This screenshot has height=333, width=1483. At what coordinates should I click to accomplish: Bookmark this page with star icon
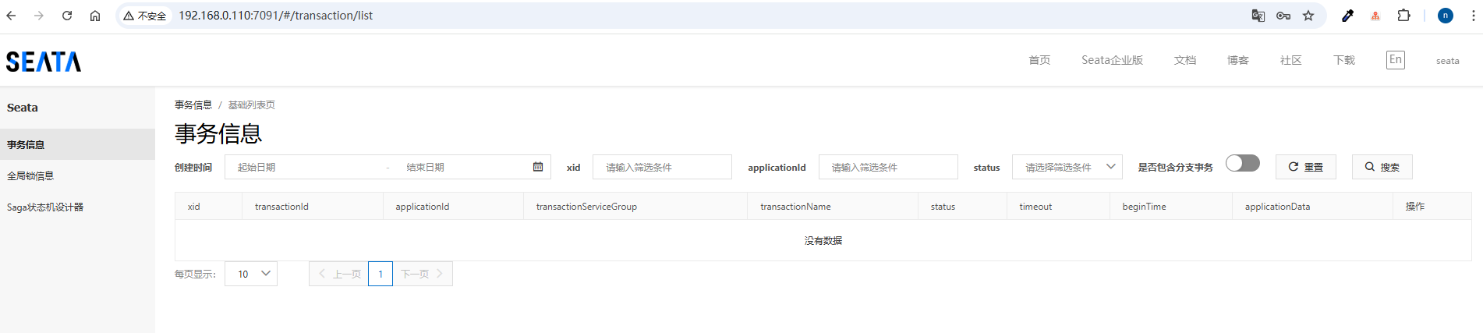pyautogui.click(x=1308, y=16)
